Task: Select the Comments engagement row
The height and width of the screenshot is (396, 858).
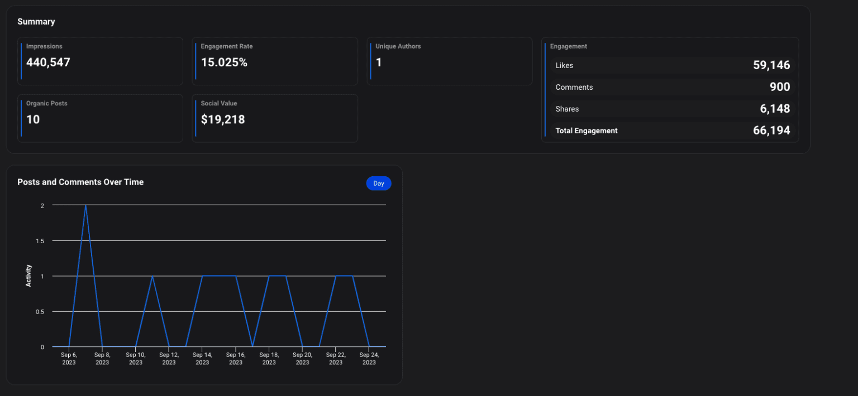Action: [672, 87]
